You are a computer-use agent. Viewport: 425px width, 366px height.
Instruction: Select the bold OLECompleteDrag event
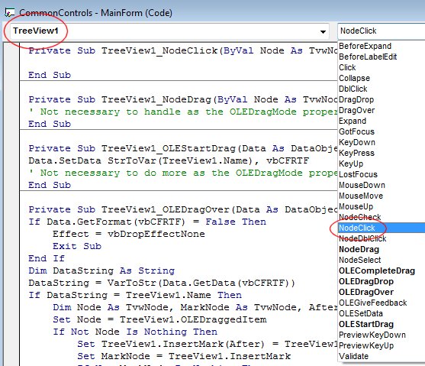pos(377,270)
